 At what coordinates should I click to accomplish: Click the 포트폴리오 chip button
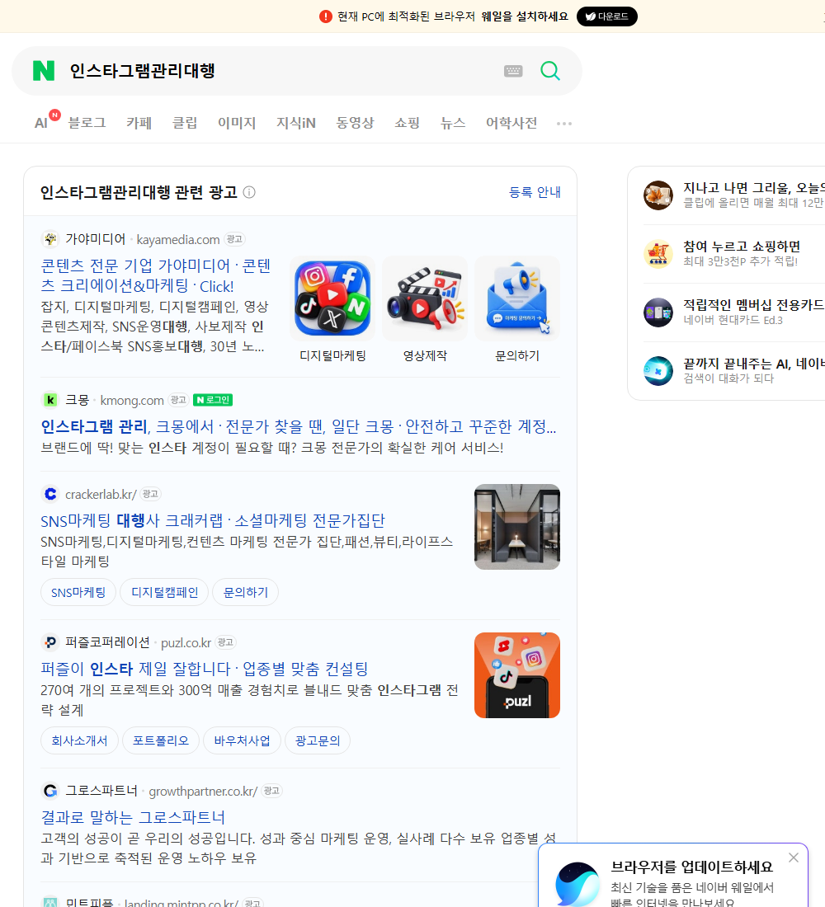pos(160,740)
